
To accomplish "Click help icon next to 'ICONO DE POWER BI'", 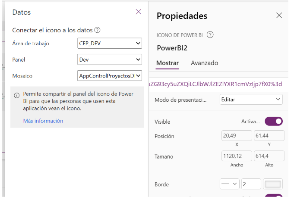I will click(x=210, y=35).
